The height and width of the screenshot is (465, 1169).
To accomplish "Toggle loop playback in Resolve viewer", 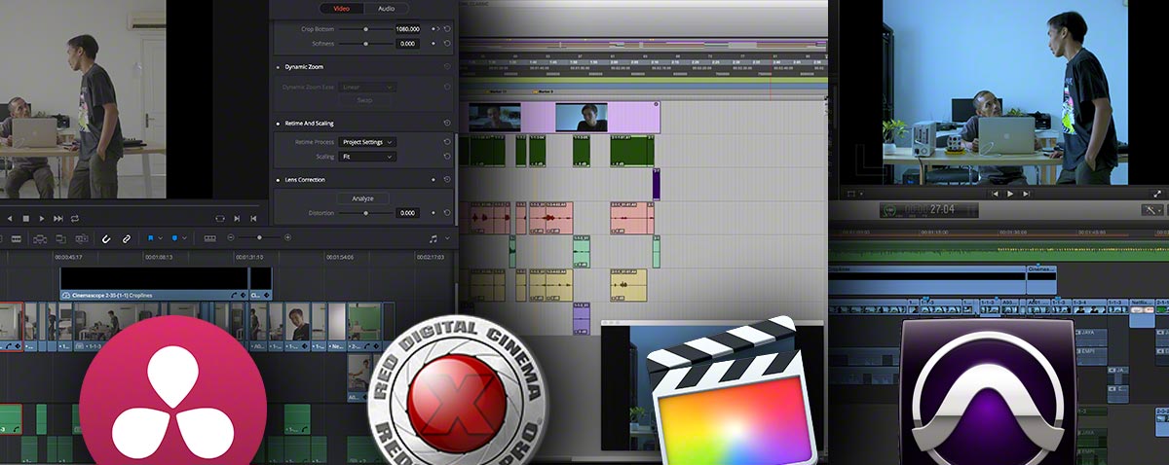I will click(x=75, y=218).
